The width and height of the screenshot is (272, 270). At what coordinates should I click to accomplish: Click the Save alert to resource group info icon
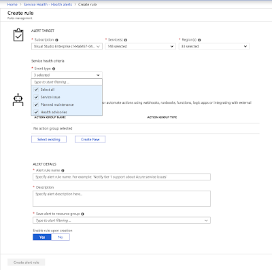tap(82, 214)
